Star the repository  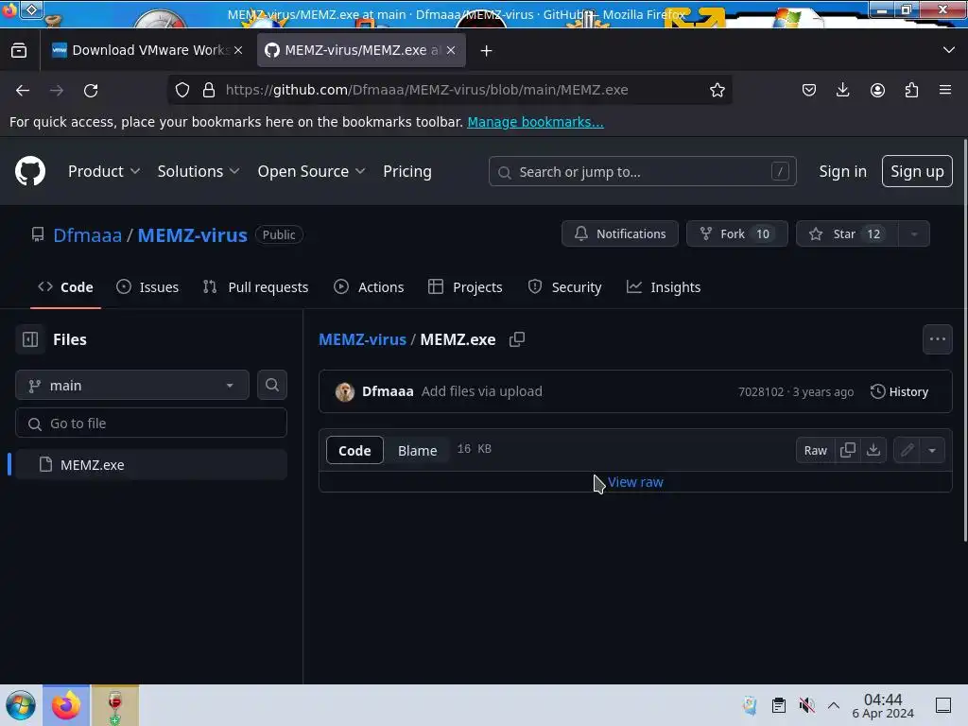click(x=847, y=234)
